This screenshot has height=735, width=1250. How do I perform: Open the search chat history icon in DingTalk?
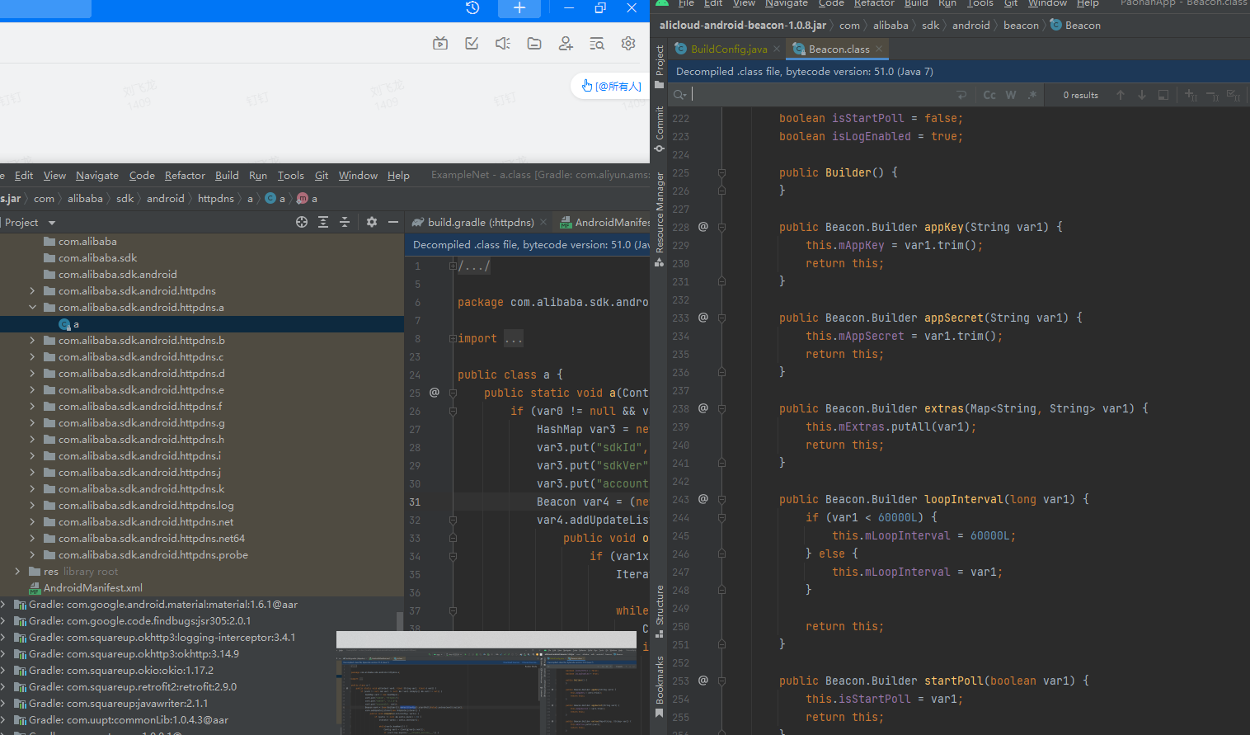[x=597, y=44]
